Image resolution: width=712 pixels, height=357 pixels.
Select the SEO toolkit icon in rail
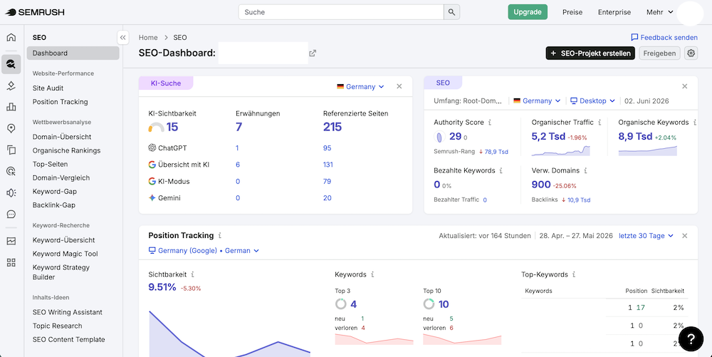(11, 64)
